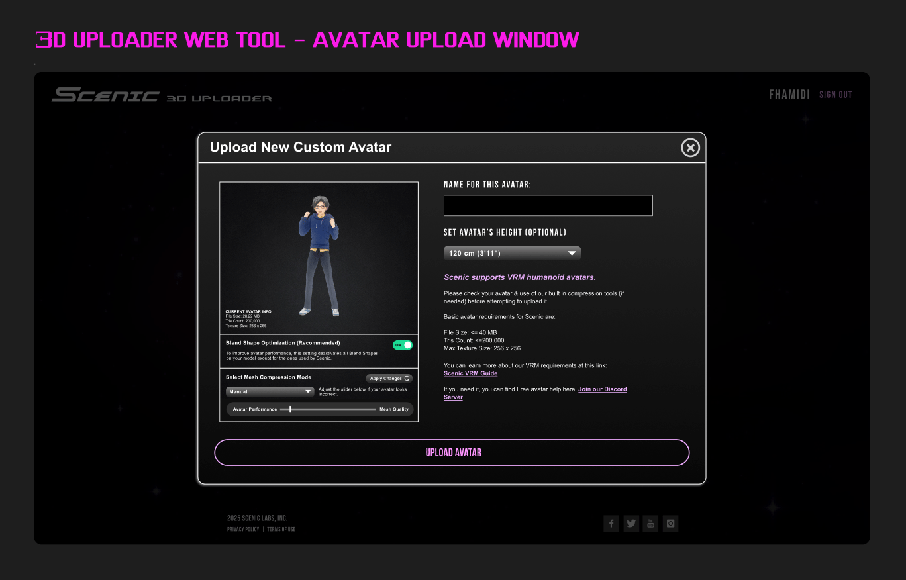This screenshot has height=580, width=906.
Task: Expand the avatar height dropdown
Action: point(511,254)
